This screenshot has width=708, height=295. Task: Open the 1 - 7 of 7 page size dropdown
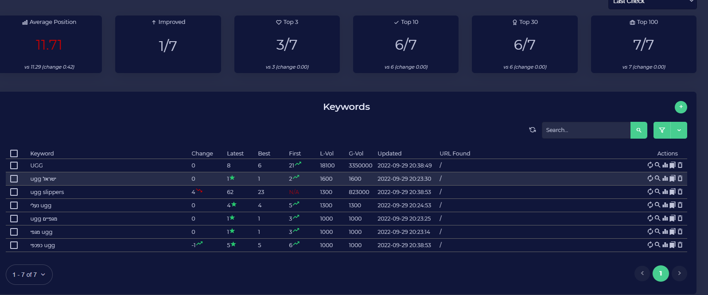coord(29,275)
